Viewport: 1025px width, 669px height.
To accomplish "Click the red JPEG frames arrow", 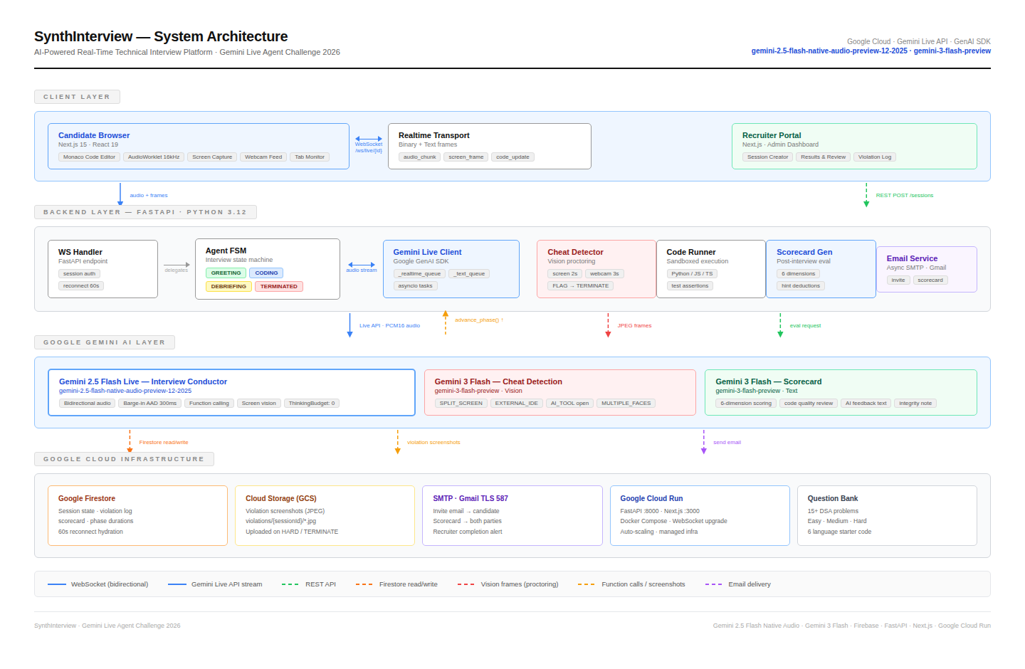I will (x=608, y=325).
